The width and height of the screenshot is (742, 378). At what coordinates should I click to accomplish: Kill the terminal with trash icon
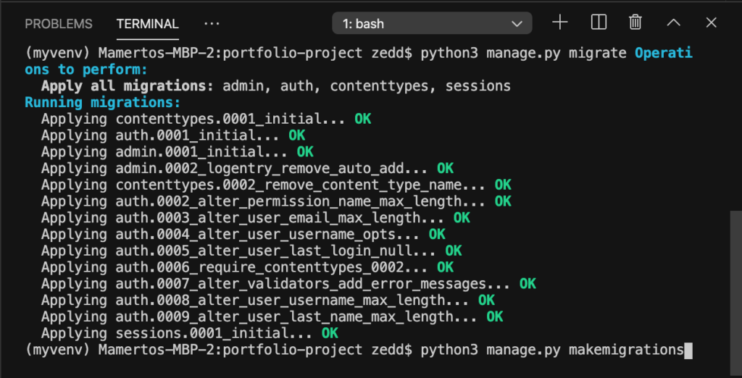coord(635,22)
